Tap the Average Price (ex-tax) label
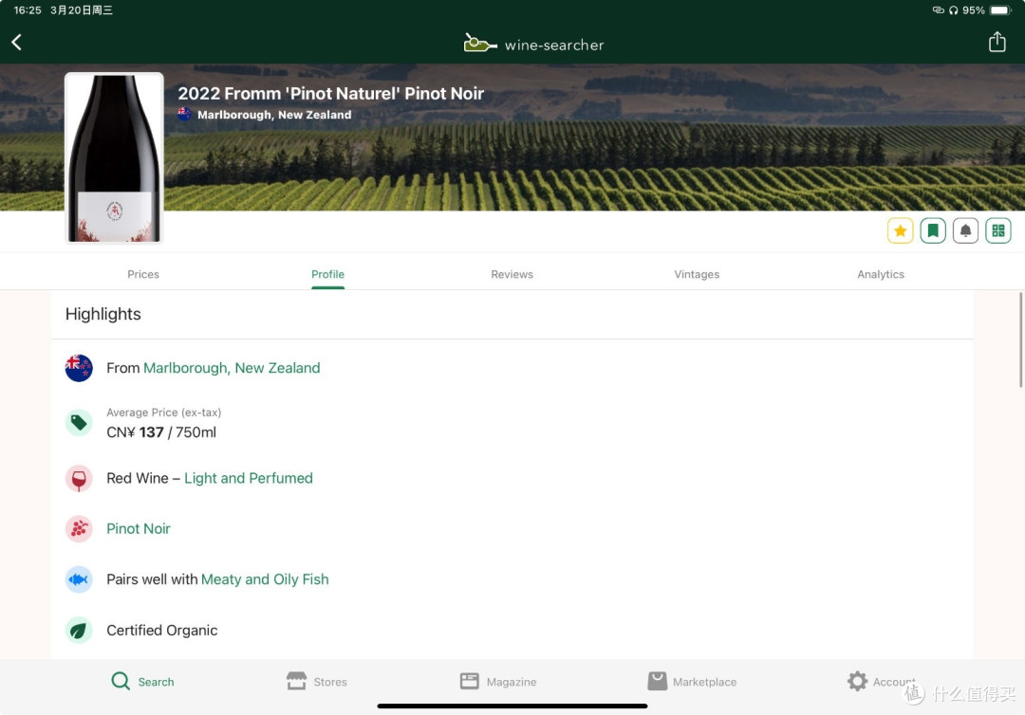1025x715 pixels. tap(164, 412)
